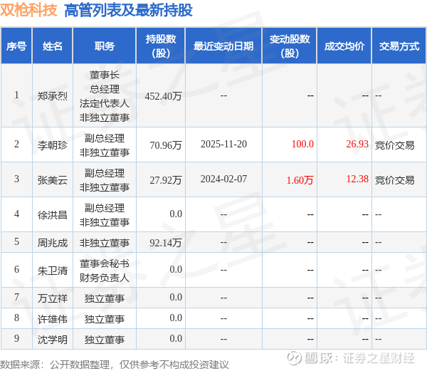
Task: Click 独立董事 in 沈学明's row
Action: pyautogui.click(x=105, y=340)
